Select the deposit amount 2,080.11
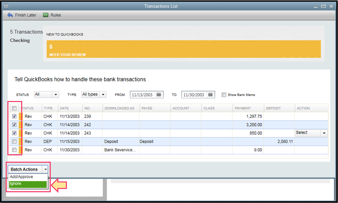 coord(285,142)
